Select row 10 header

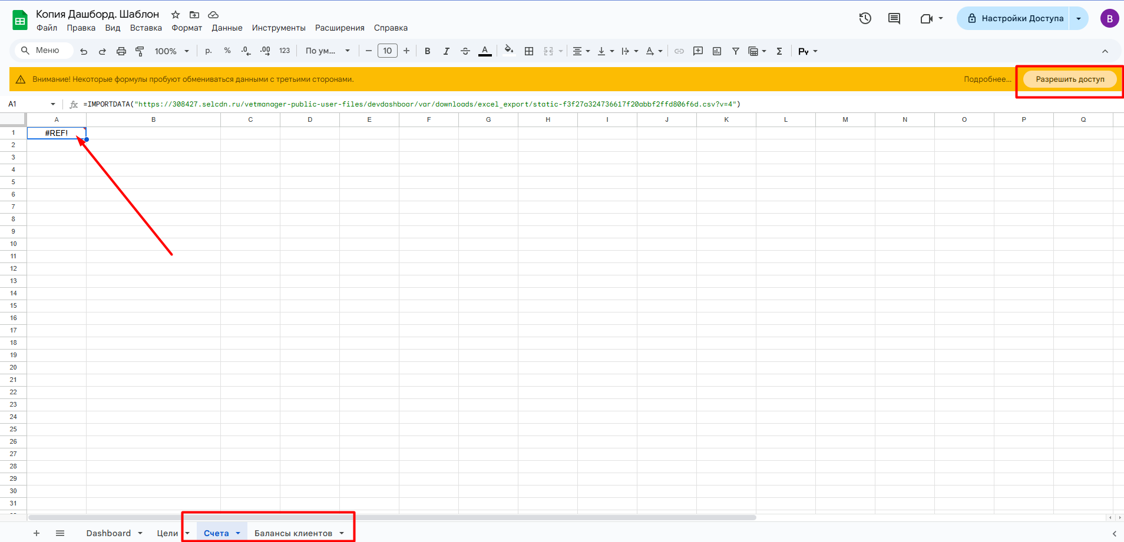tap(14, 244)
